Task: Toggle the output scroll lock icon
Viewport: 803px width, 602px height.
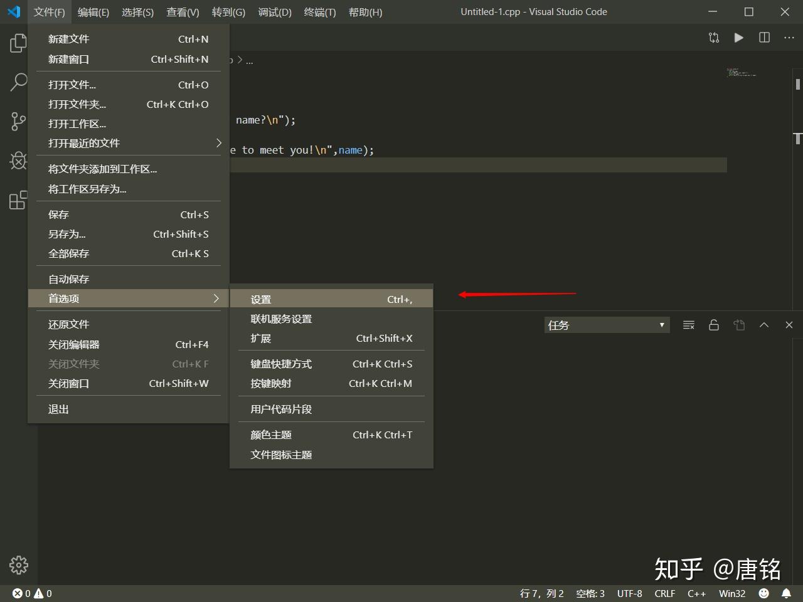Action: pyautogui.click(x=714, y=325)
